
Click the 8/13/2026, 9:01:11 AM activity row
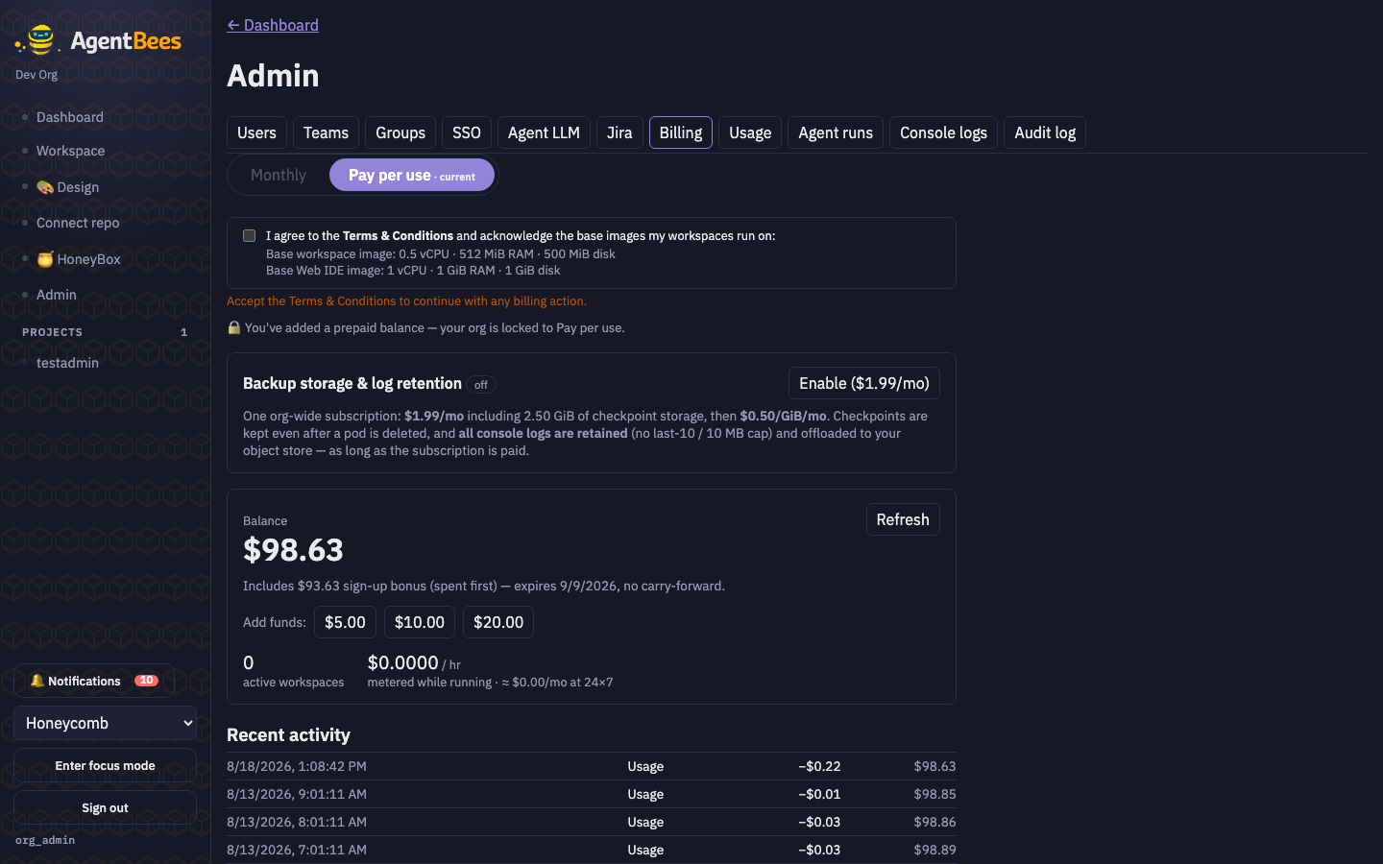click(x=592, y=794)
